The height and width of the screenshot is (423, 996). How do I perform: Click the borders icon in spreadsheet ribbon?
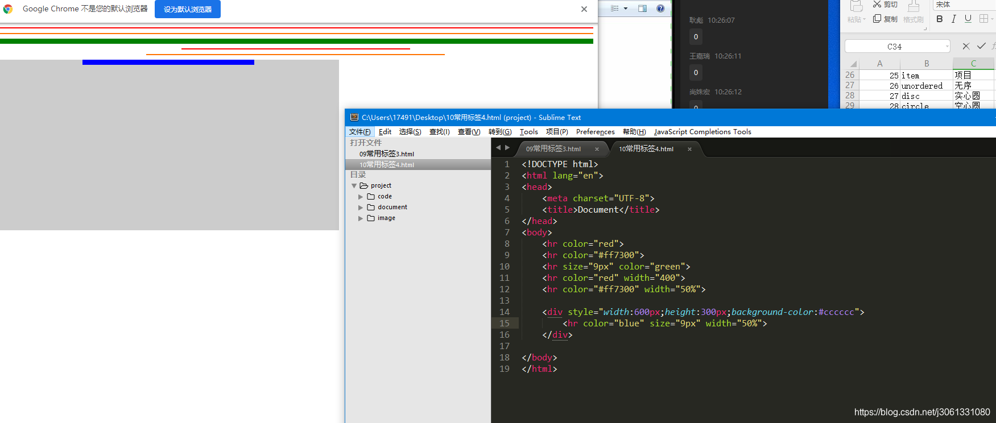pos(983,19)
